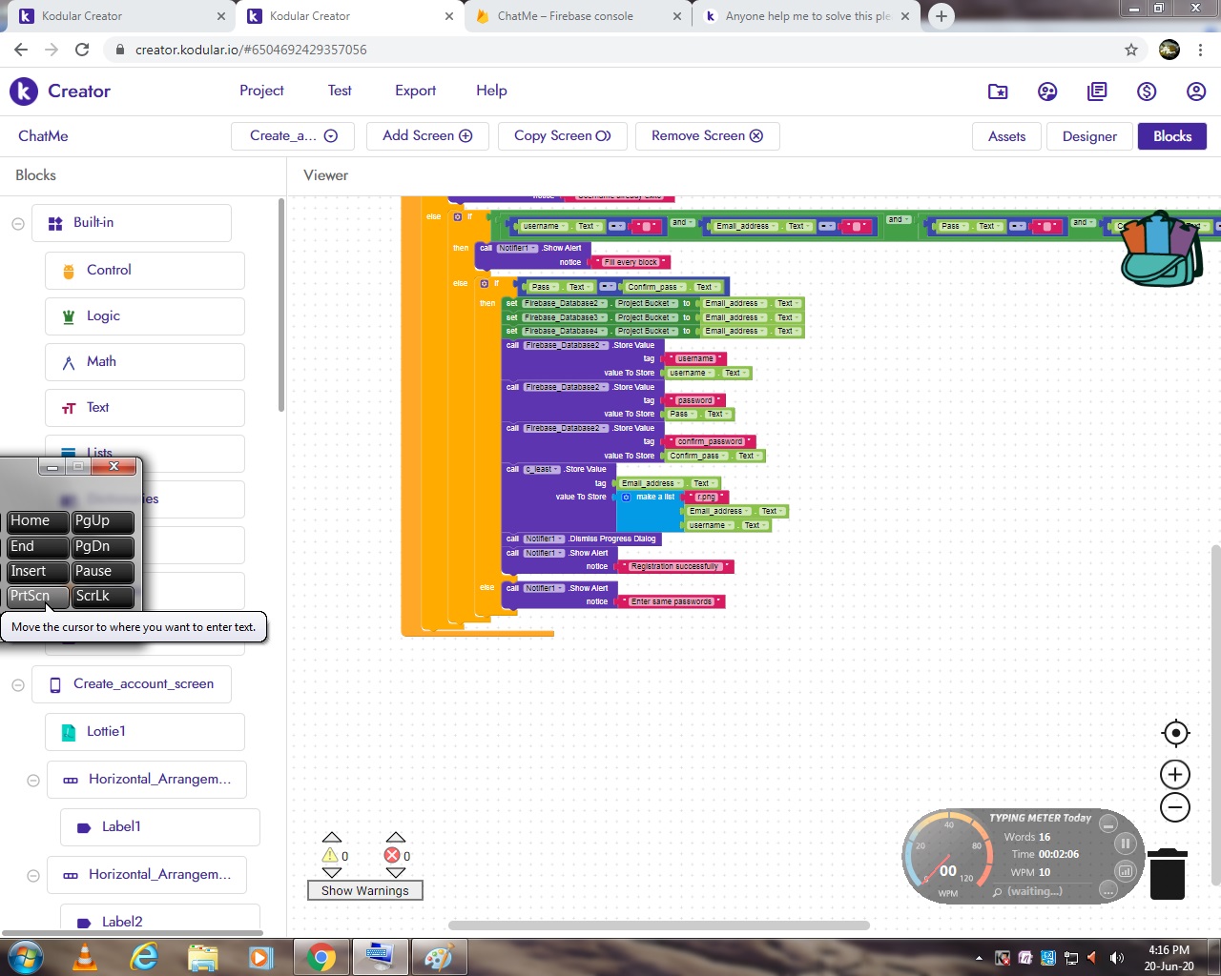Screen dimensions: 1221x976
Task: Open the projects folder star icon
Action: point(998,91)
